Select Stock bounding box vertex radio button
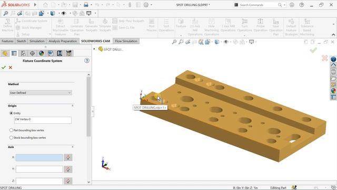The width and height of the screenshot is (337, 190). point(11,137)
